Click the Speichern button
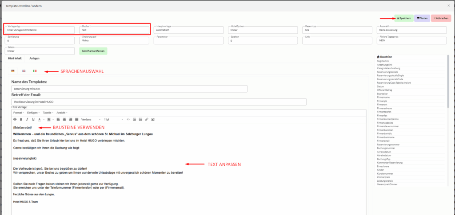 pos(403,18)
